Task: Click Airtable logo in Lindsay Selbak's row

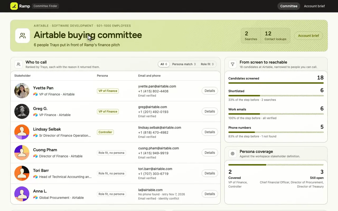Action: [35, 135]
